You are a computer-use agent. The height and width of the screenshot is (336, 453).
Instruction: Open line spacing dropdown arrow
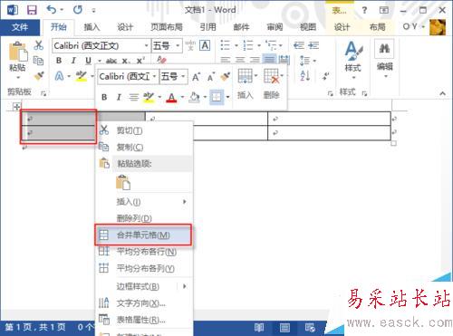(314, 61)
